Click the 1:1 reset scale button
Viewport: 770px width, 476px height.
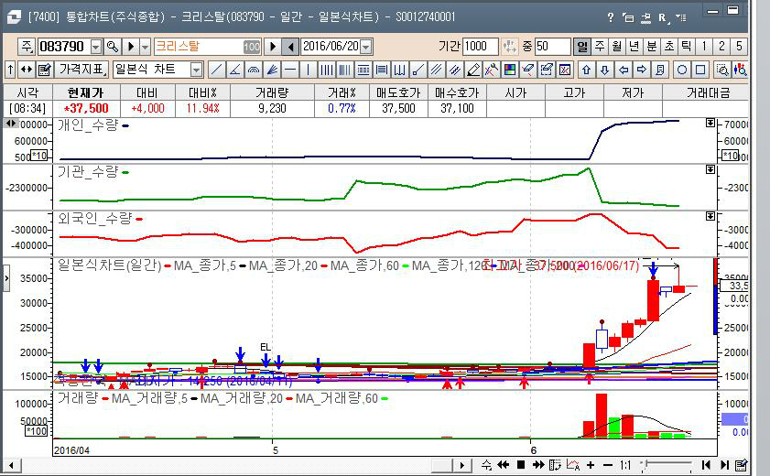[625, 465]
